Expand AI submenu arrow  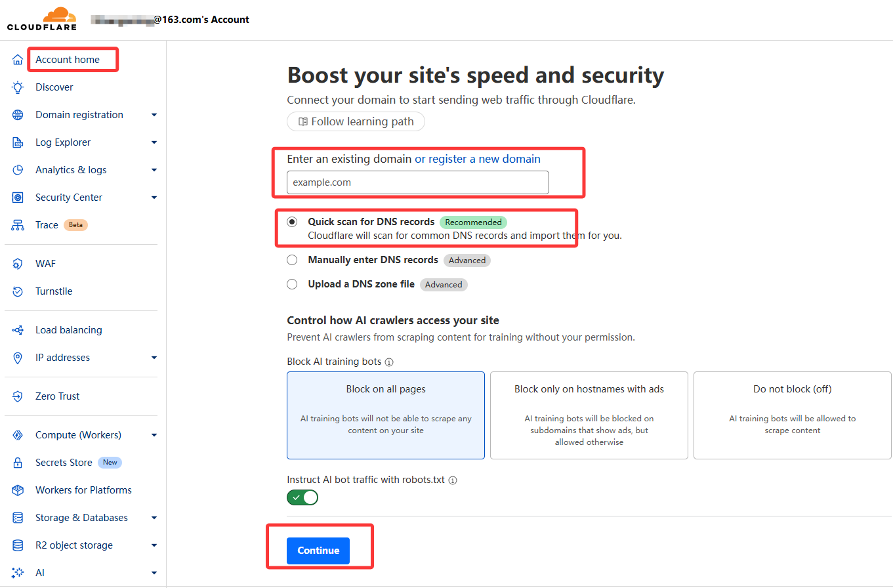154,573
